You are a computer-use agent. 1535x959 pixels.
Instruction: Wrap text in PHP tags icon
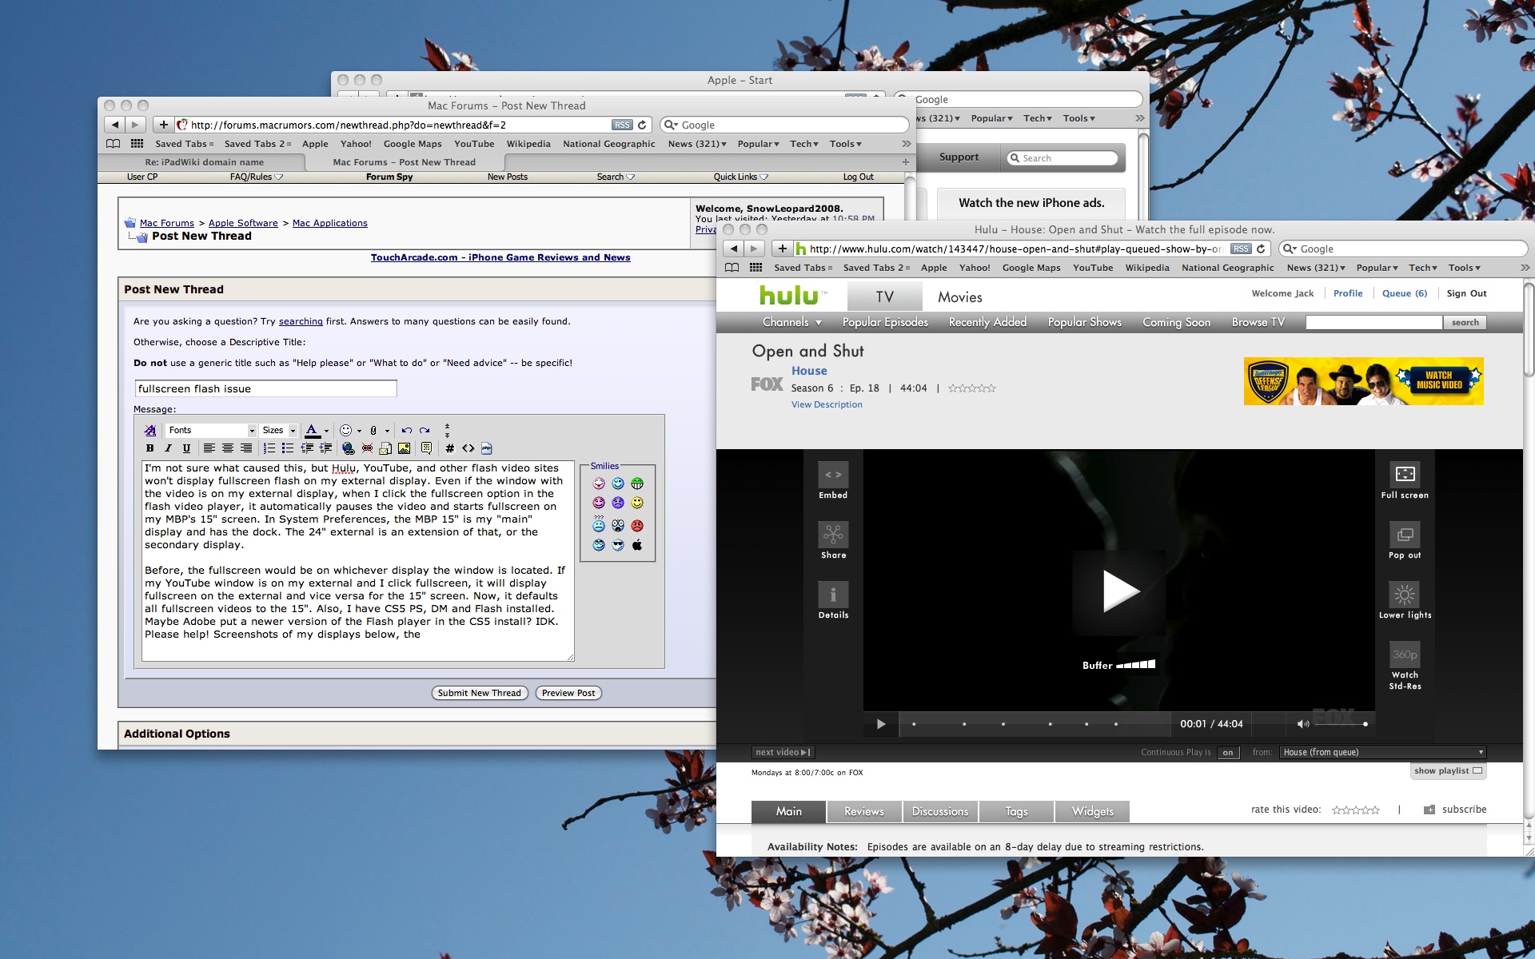tap(486, 448)
